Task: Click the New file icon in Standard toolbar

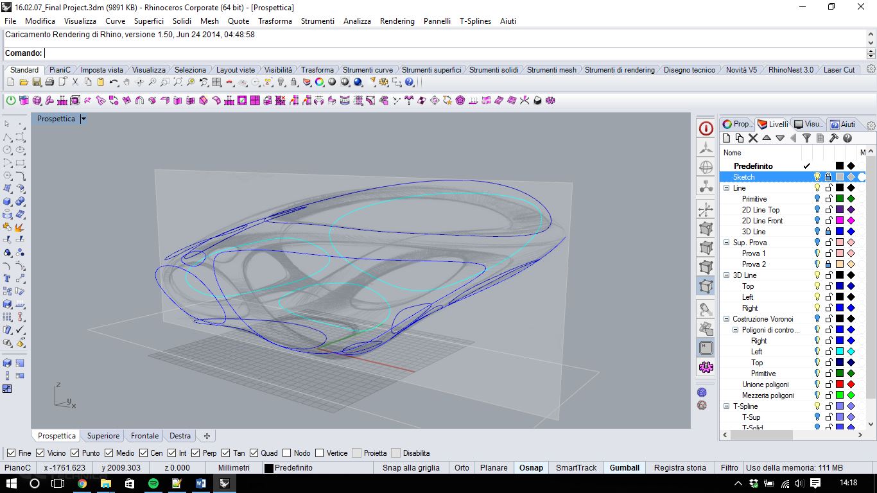Action: (10, 82)
